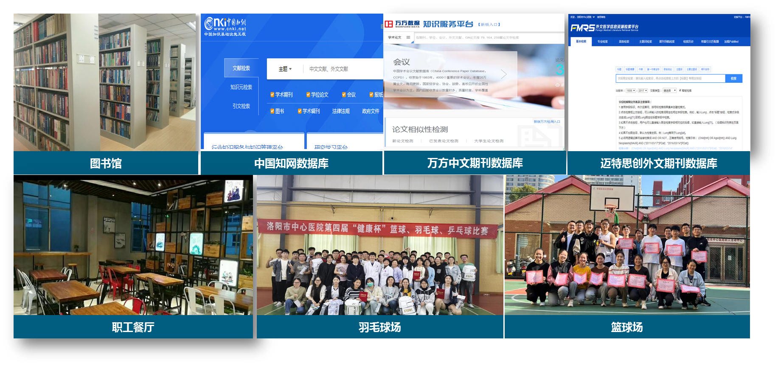Toggle the 智能检索 checkbox in FMRS
The width and height of the screenshot is (778, 366).
pos(680,90)
